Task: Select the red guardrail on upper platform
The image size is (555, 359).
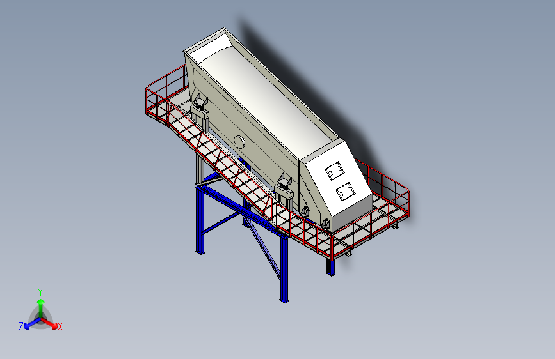Action: 166,94
